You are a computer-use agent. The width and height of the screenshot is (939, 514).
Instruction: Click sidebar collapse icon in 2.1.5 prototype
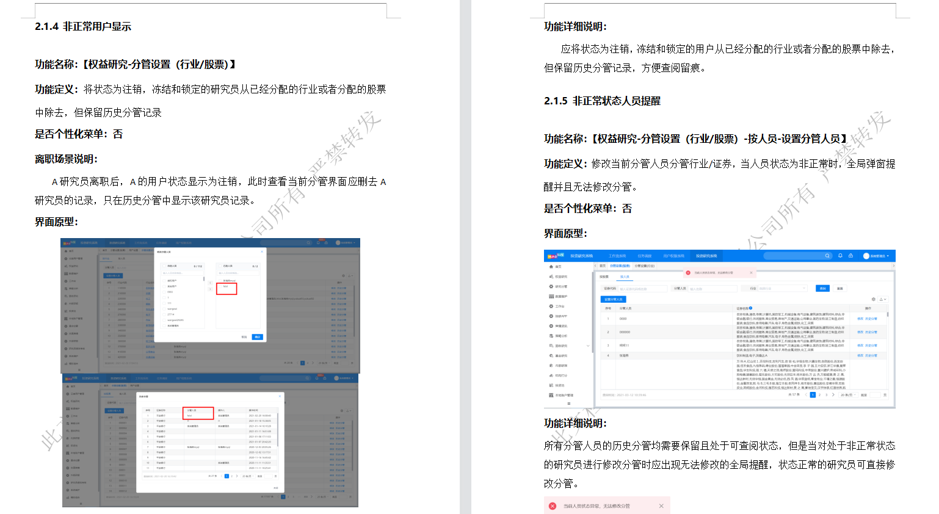point(569,404)
